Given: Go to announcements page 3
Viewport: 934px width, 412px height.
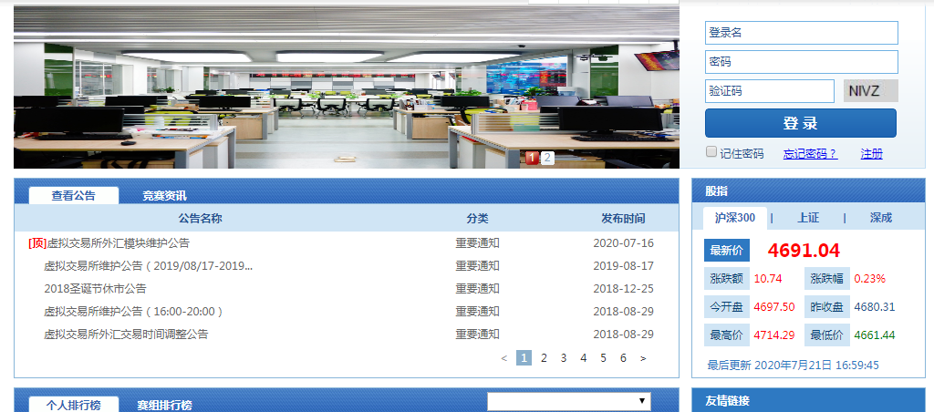Looking at the screenshot, I should (x=564, y=358).
